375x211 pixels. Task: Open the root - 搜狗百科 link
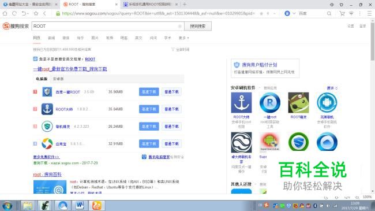tap(47, 175)
